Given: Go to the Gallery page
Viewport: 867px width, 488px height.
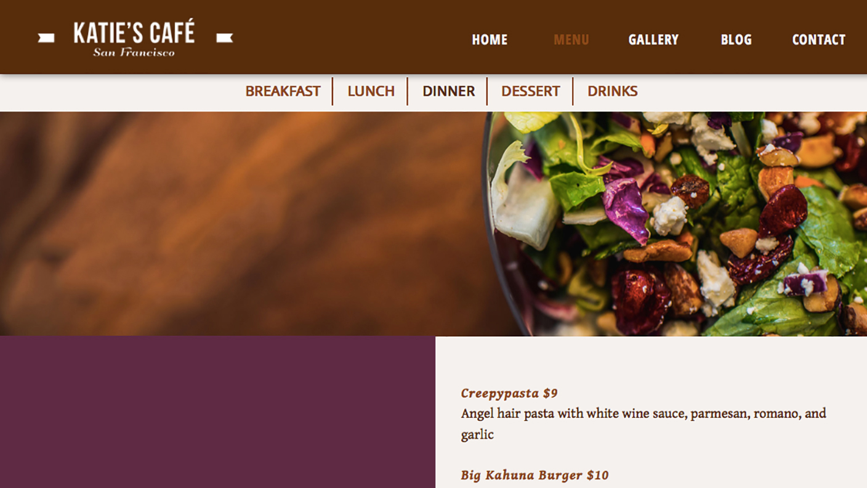Looking at the screenshot, I should (653, 39).
